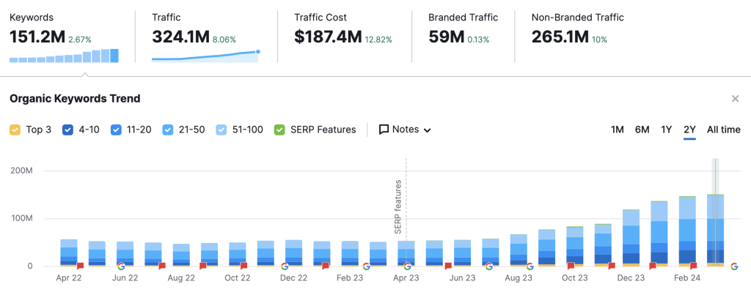
Task: Switch to the 1M time range
Action: [x=618, y=130]
